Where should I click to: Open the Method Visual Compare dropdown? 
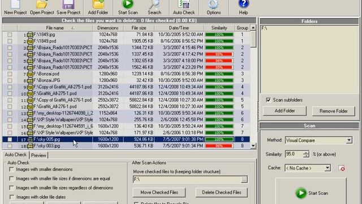point(349,140)
